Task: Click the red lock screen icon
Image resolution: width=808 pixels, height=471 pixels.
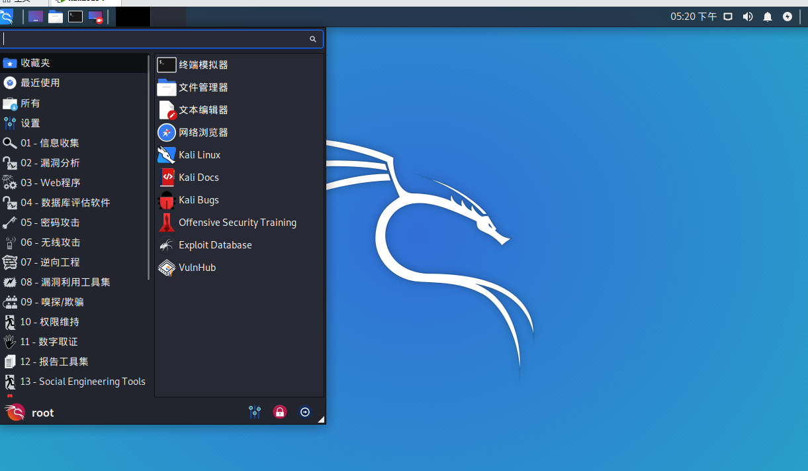Action: [x=280, y=412]
